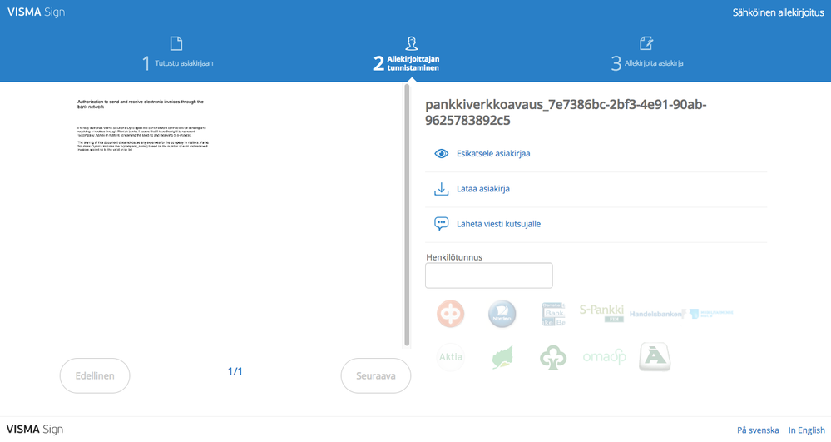
Task: Click the pankkiverkkoavaus document title
Action: coord(566,112)
